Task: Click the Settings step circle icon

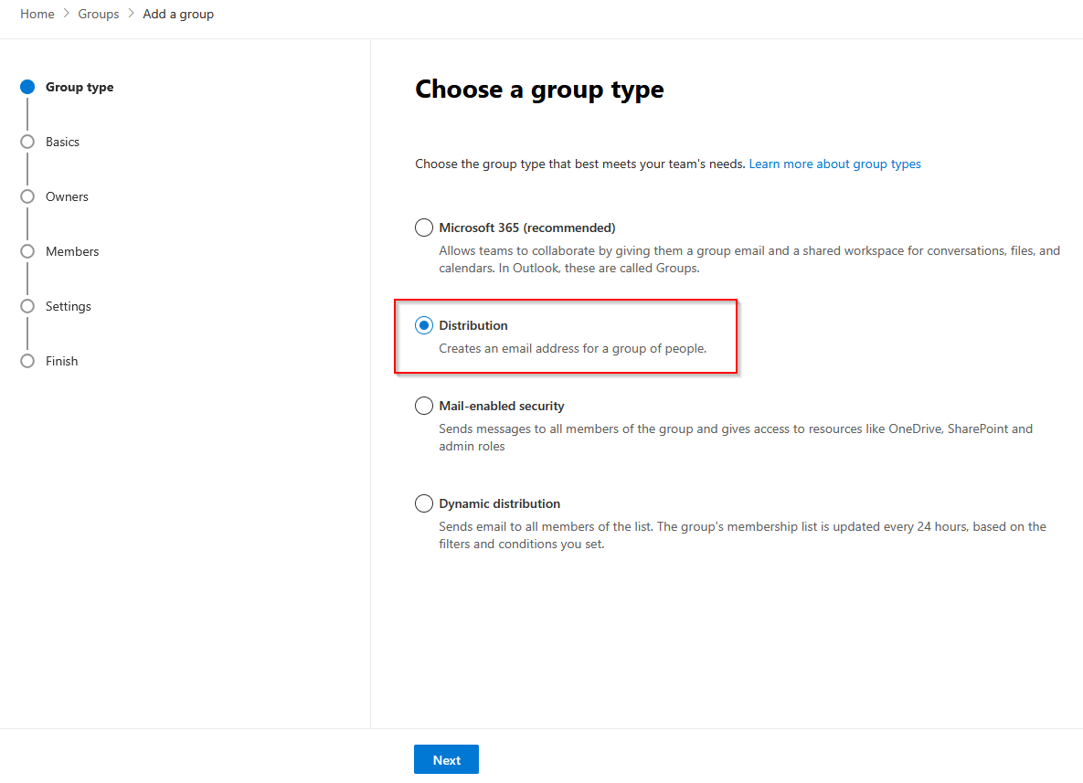Action: 27,307
